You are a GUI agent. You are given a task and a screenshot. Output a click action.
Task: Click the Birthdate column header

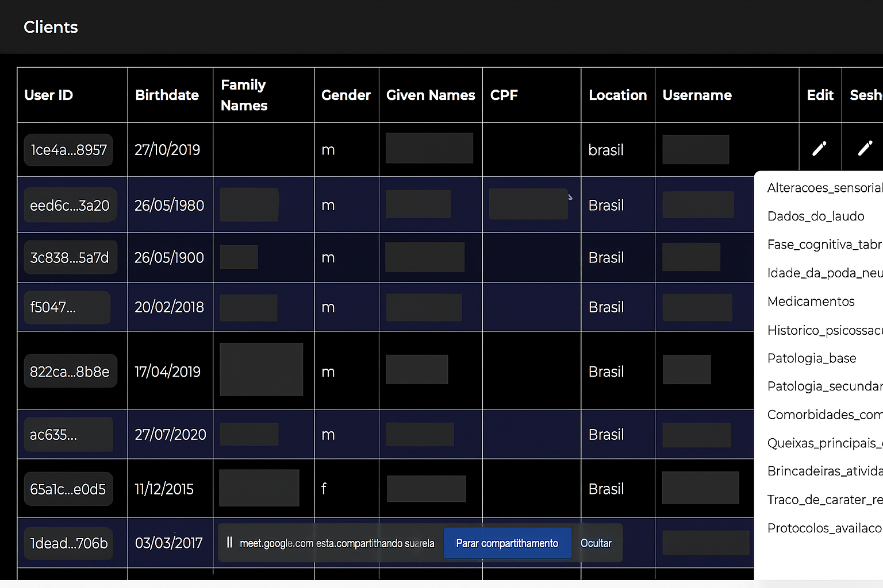pos(167,95)
